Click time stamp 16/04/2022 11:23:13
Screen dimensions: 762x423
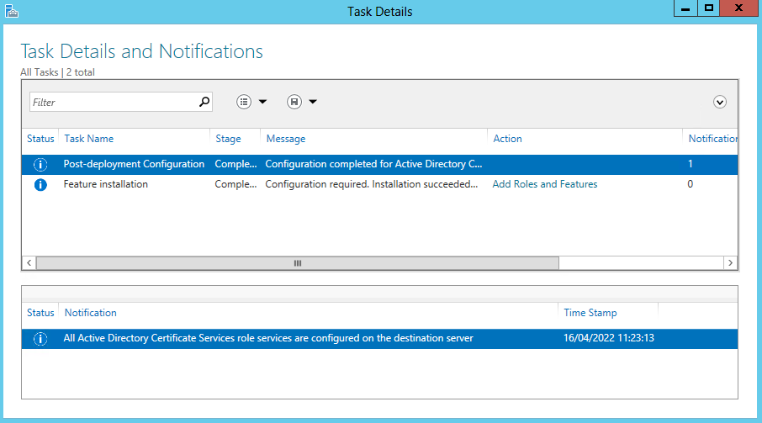(608, 338)
